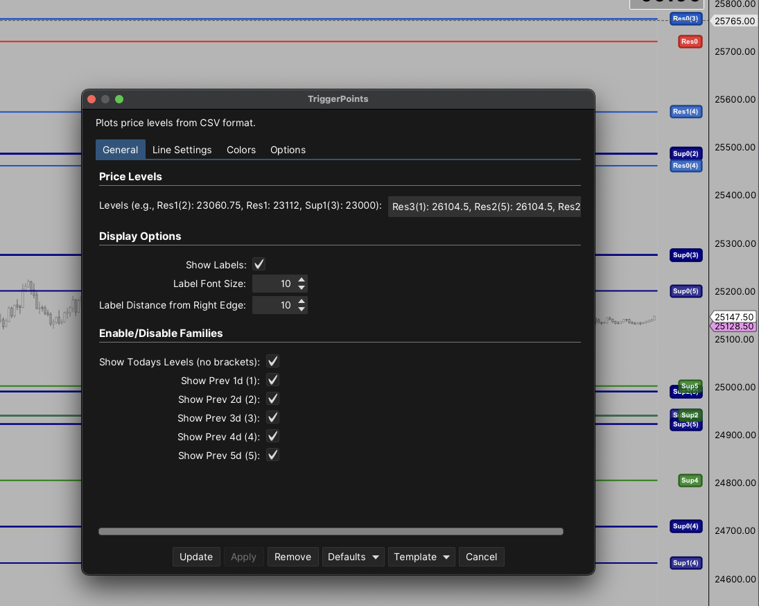Click the Cancel button
The width and height of the screenshot is (759, 606).
point(481,557)
